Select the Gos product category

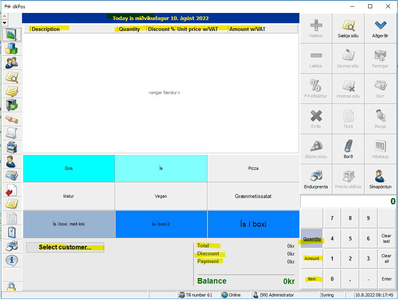(x=69, y=168)
